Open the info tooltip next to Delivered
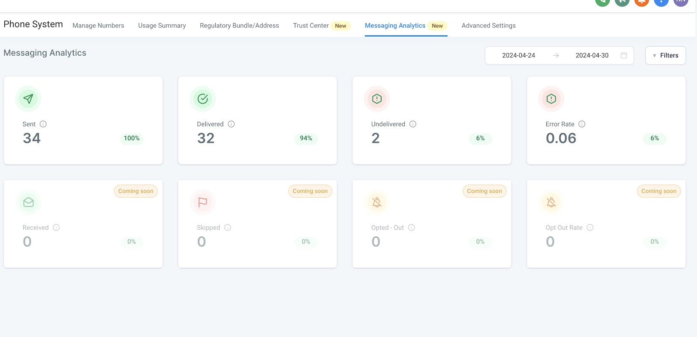Screen dimensions: 697x337 tap(231, 124)
